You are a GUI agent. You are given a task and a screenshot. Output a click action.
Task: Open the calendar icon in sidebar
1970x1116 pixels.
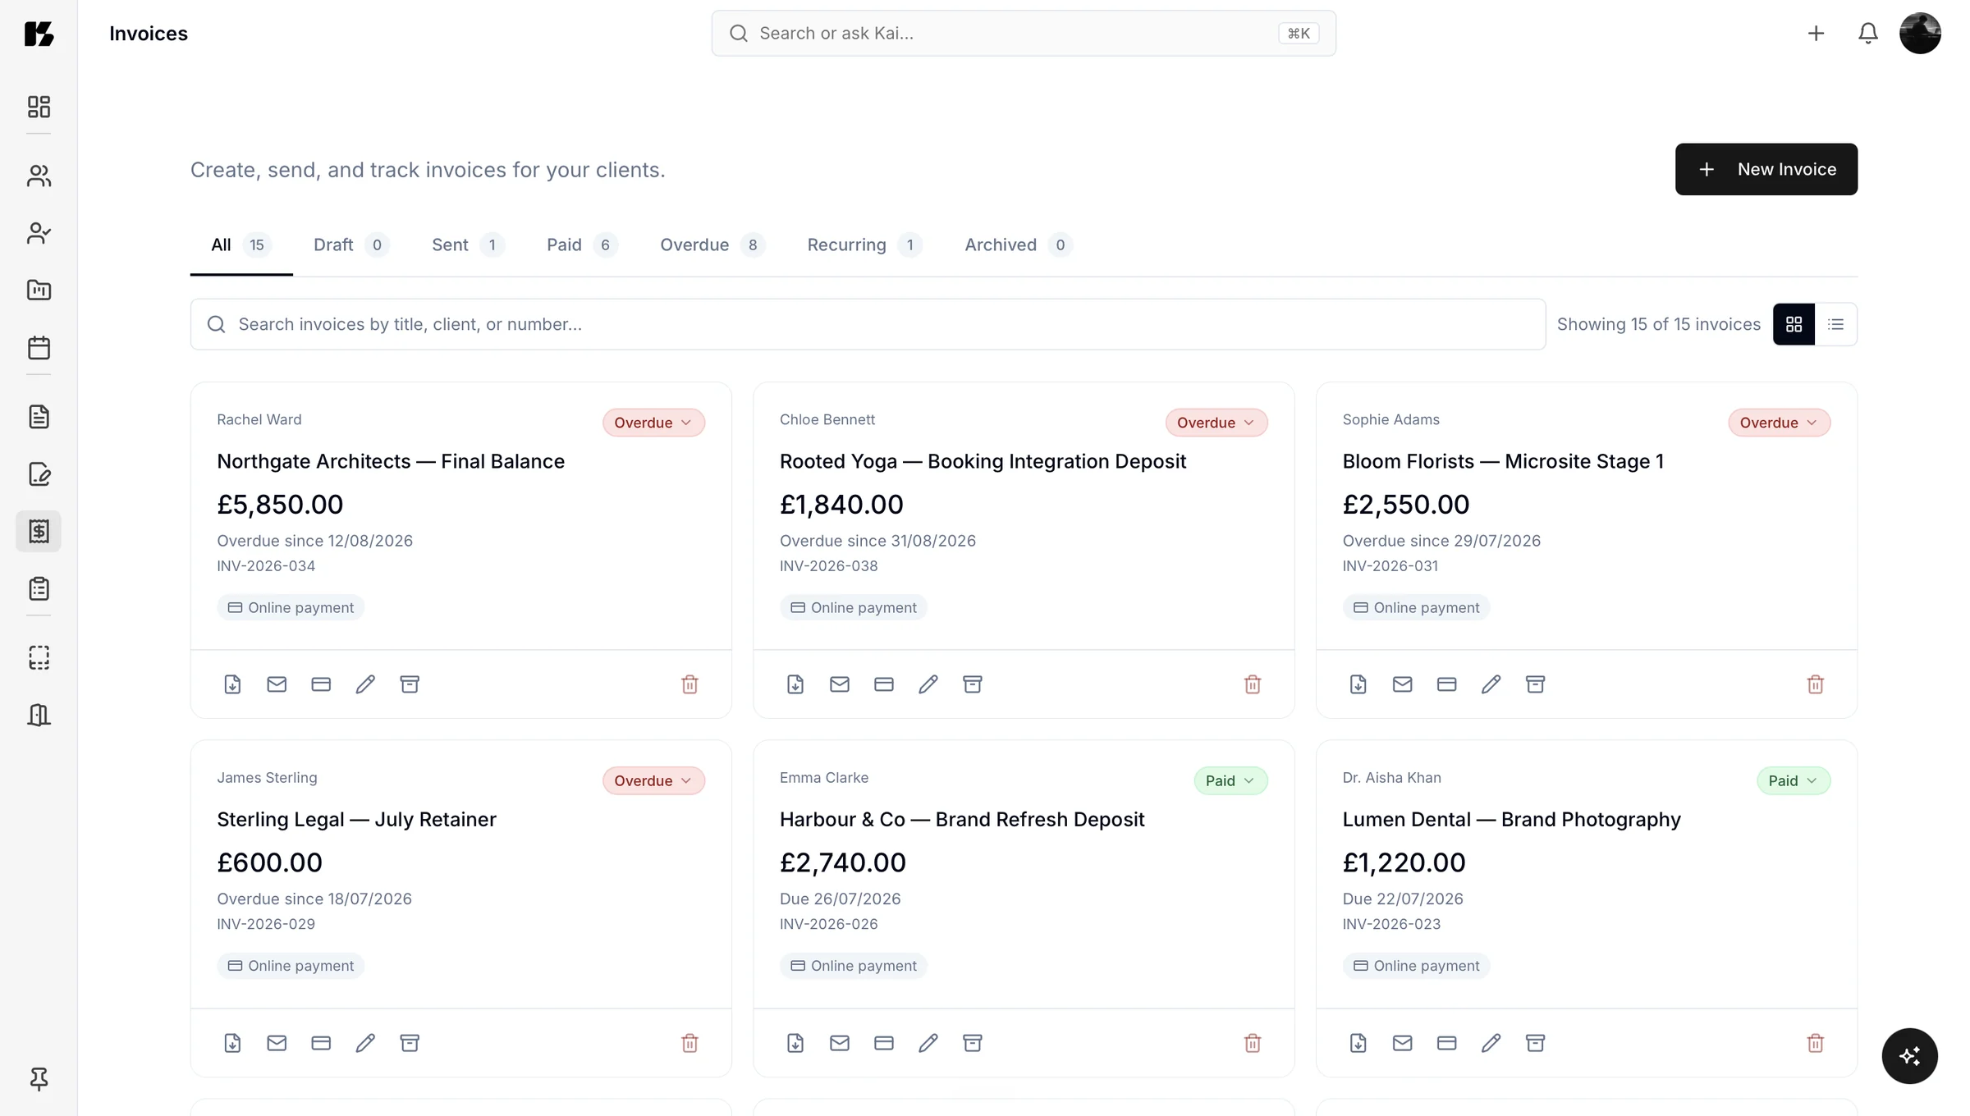click(x=39, y=348)
